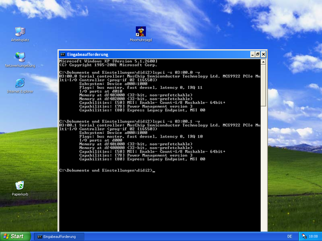322x241 pixels.
Task: Click the text 'I/O ports at d000'
Action: [101, 140]
